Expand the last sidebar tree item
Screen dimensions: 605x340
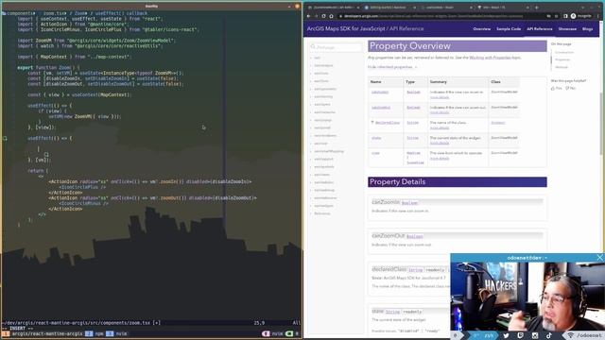tap(321, 213)
